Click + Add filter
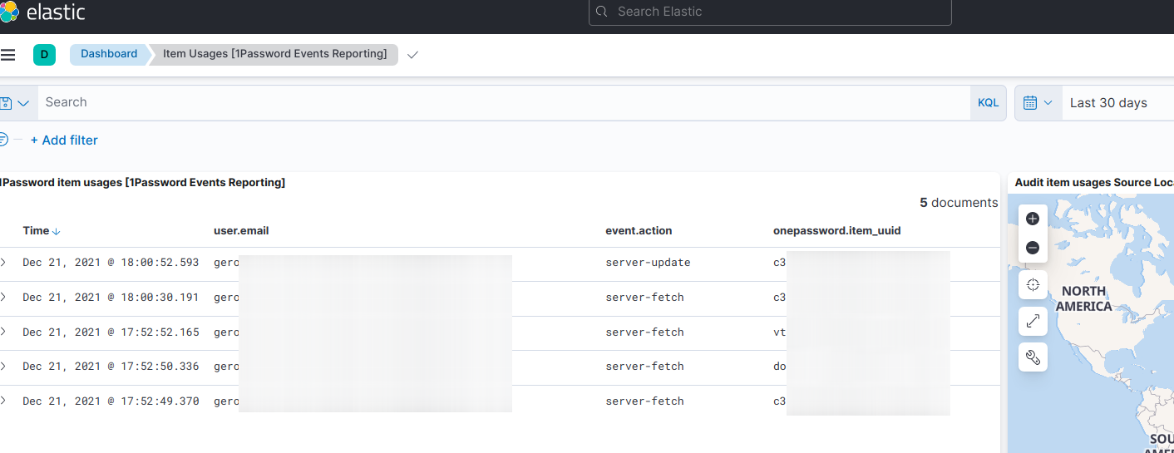1174x453 pixels. 64,140
